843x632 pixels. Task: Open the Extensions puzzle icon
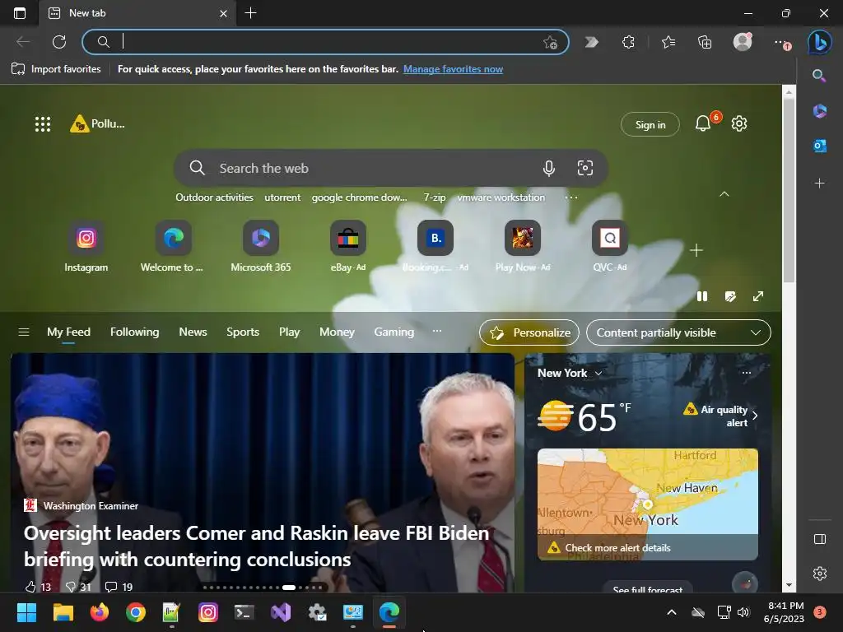click(628, 42)
